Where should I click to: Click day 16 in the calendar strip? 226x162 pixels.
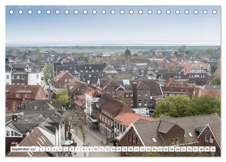131,149
